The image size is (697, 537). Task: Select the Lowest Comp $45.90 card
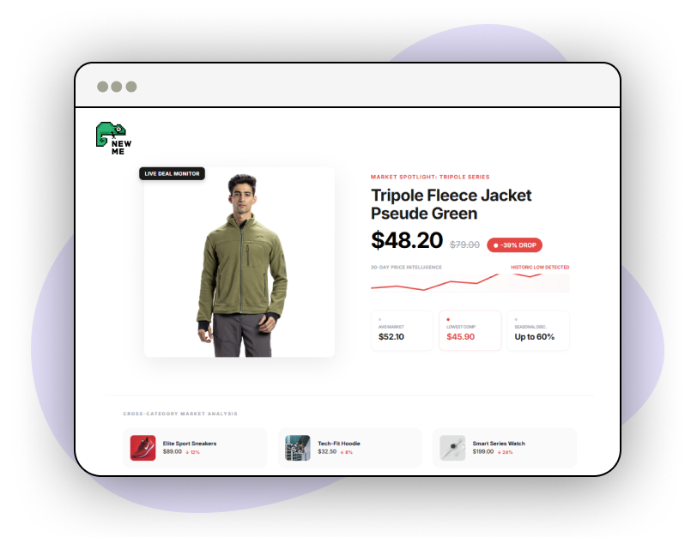coord(470,330)
